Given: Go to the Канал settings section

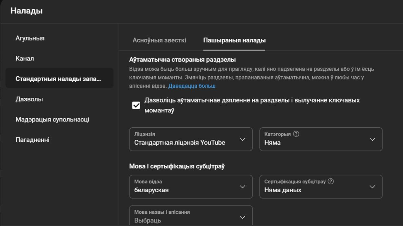Looking at the screenshot, I should click(25, 59).
